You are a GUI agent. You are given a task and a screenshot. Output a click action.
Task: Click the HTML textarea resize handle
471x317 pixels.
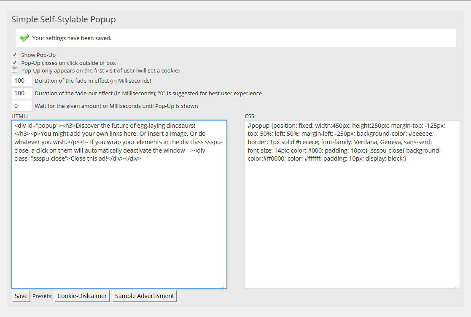point(224,286)
